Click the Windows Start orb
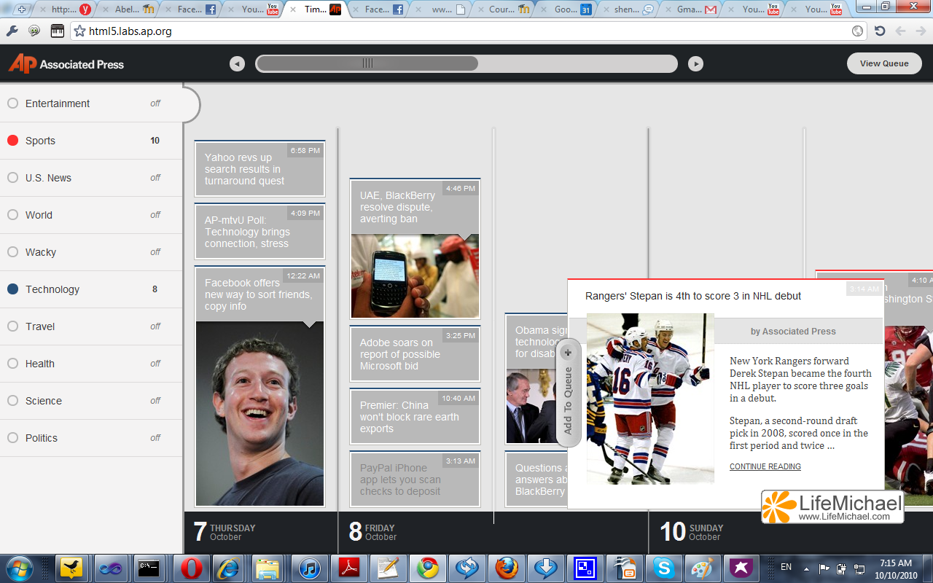Viewport: 933px width, 583px height. (18, 568)
